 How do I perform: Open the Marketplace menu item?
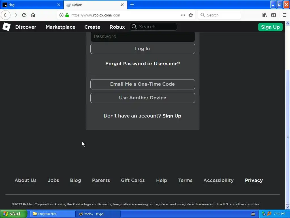click(61, 27)
